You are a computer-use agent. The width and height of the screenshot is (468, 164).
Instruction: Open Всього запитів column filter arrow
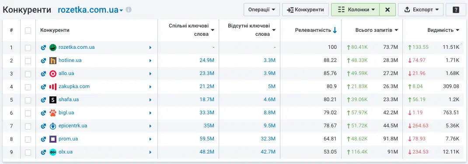click(396, 30)
